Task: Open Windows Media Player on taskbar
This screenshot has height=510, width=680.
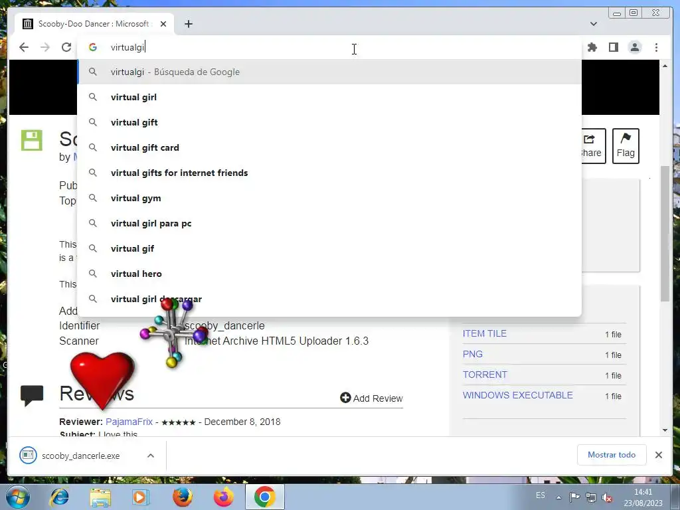Action: click(x=141, y=497)
